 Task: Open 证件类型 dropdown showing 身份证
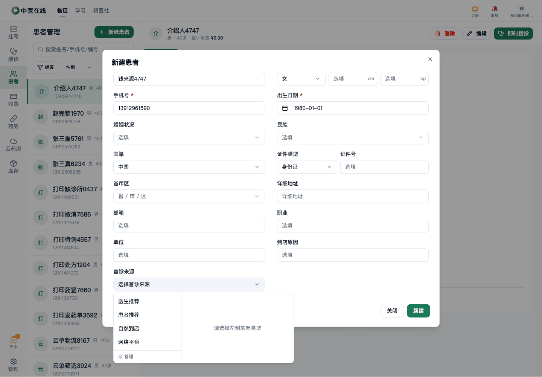coord(307,167)
